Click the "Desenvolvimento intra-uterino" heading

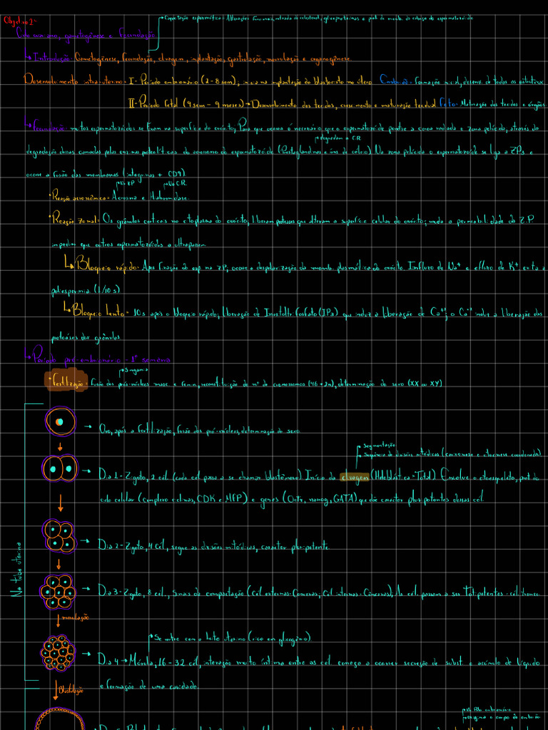point(73,81)
